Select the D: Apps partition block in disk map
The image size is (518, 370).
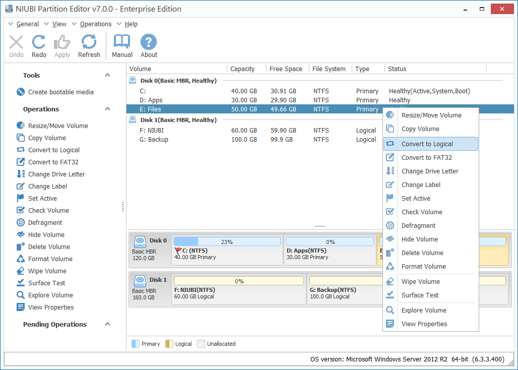(x=330, y=250)
